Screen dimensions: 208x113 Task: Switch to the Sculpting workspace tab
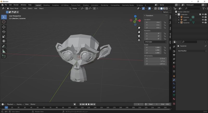(55, 5)
